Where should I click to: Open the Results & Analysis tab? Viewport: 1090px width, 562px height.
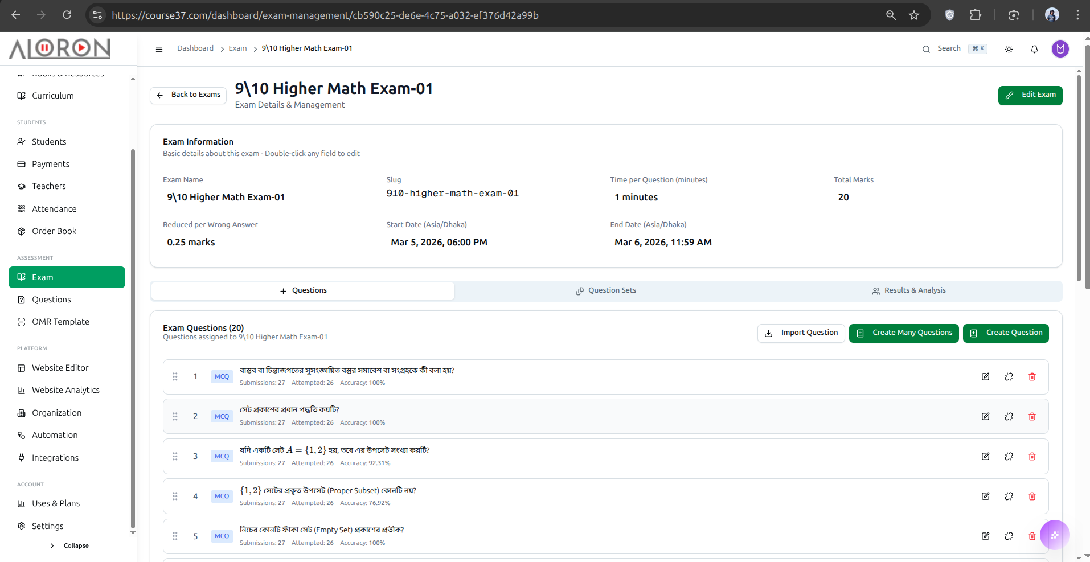(x=909, y=290)
